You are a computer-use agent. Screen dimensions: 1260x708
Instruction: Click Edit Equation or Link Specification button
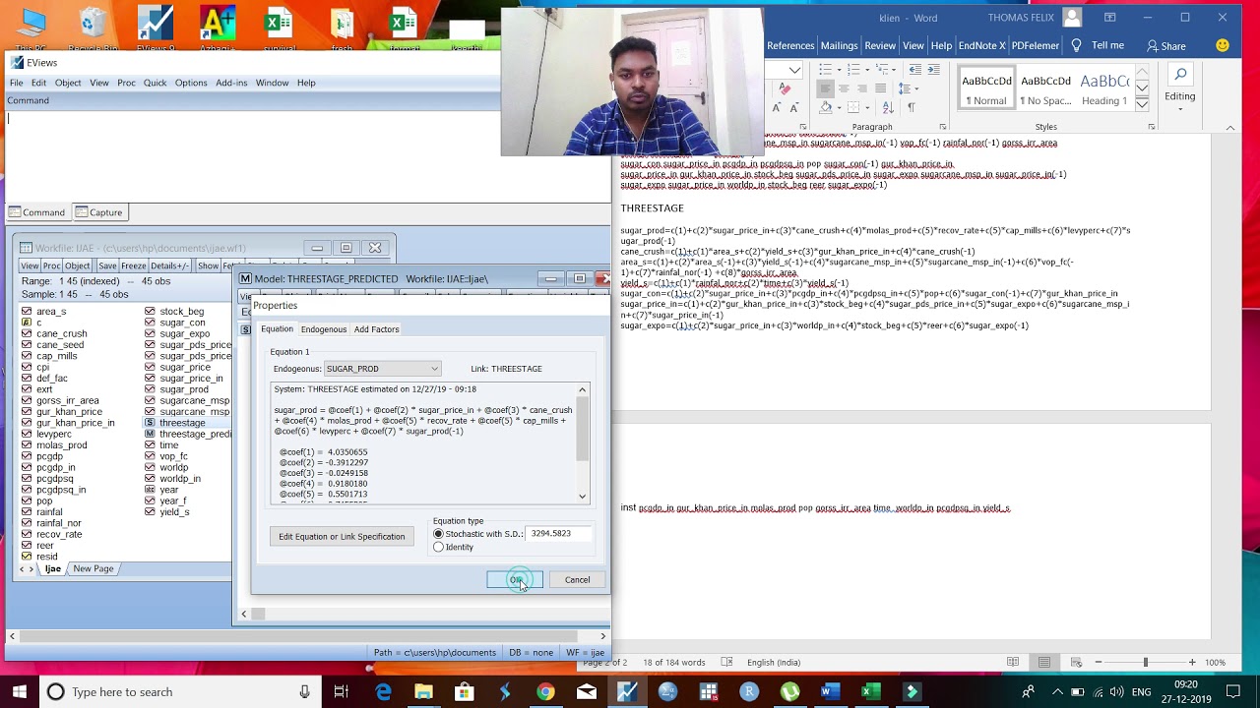click(x=342, y=537)
